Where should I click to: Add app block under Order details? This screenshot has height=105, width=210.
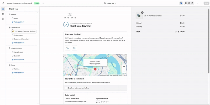point(18,43)
